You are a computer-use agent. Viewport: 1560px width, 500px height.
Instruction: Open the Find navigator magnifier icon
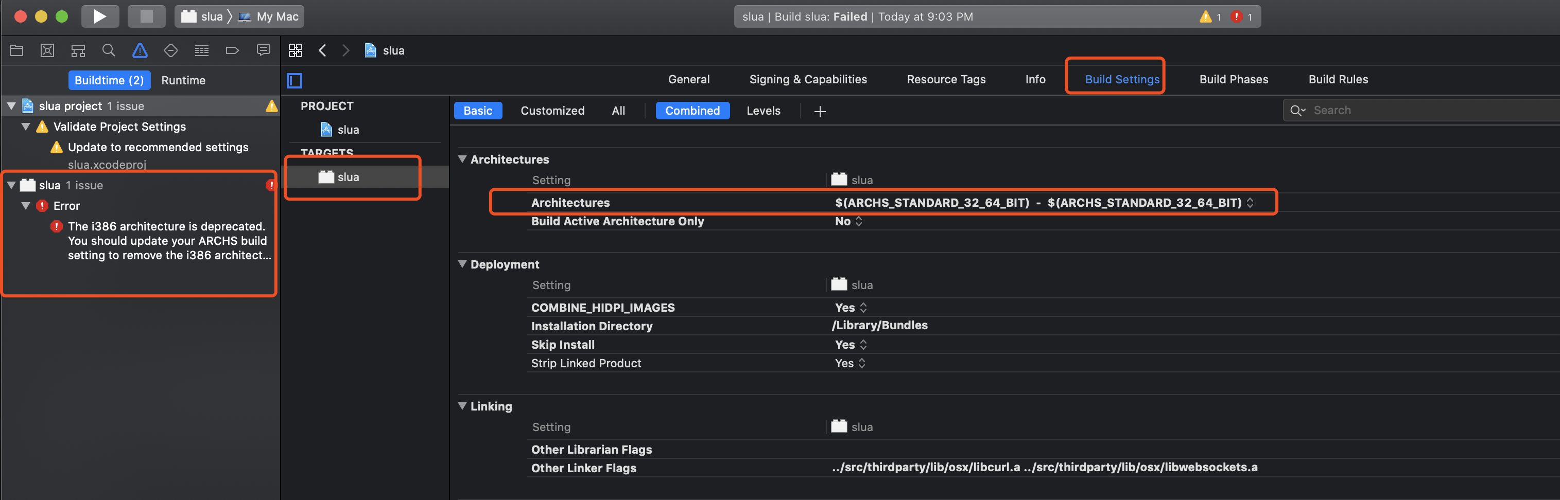click(x=109, y=50)
